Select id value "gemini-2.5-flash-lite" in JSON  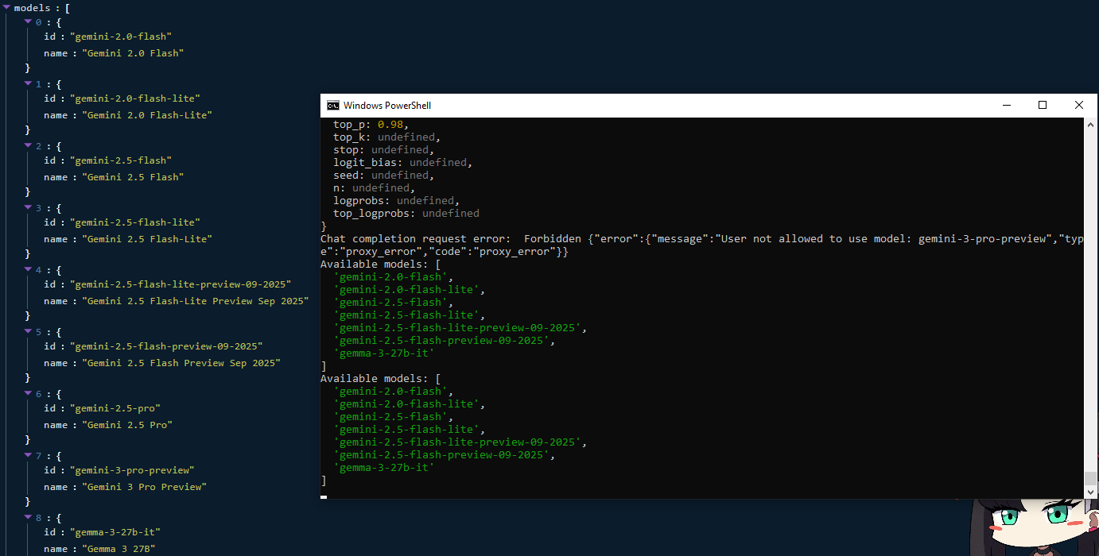coord(135,222)
